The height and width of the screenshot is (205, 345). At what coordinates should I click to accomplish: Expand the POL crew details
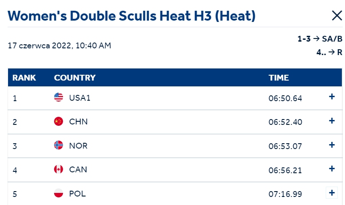pyautogui.click(x=332, y=193)
